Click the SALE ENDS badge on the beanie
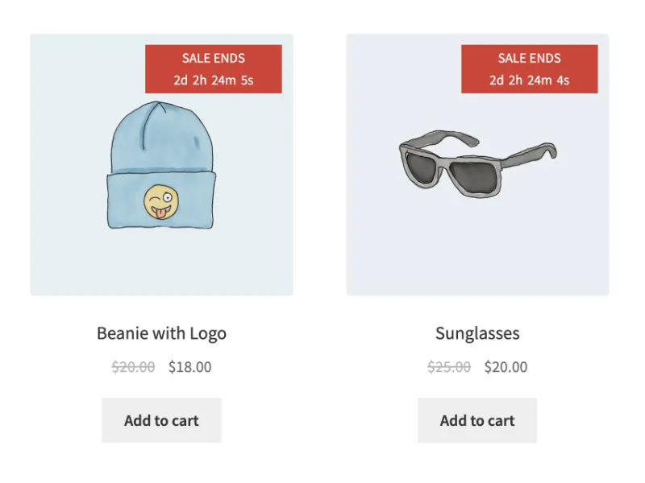Screen dimensions: 645x483 coord(212,57)
